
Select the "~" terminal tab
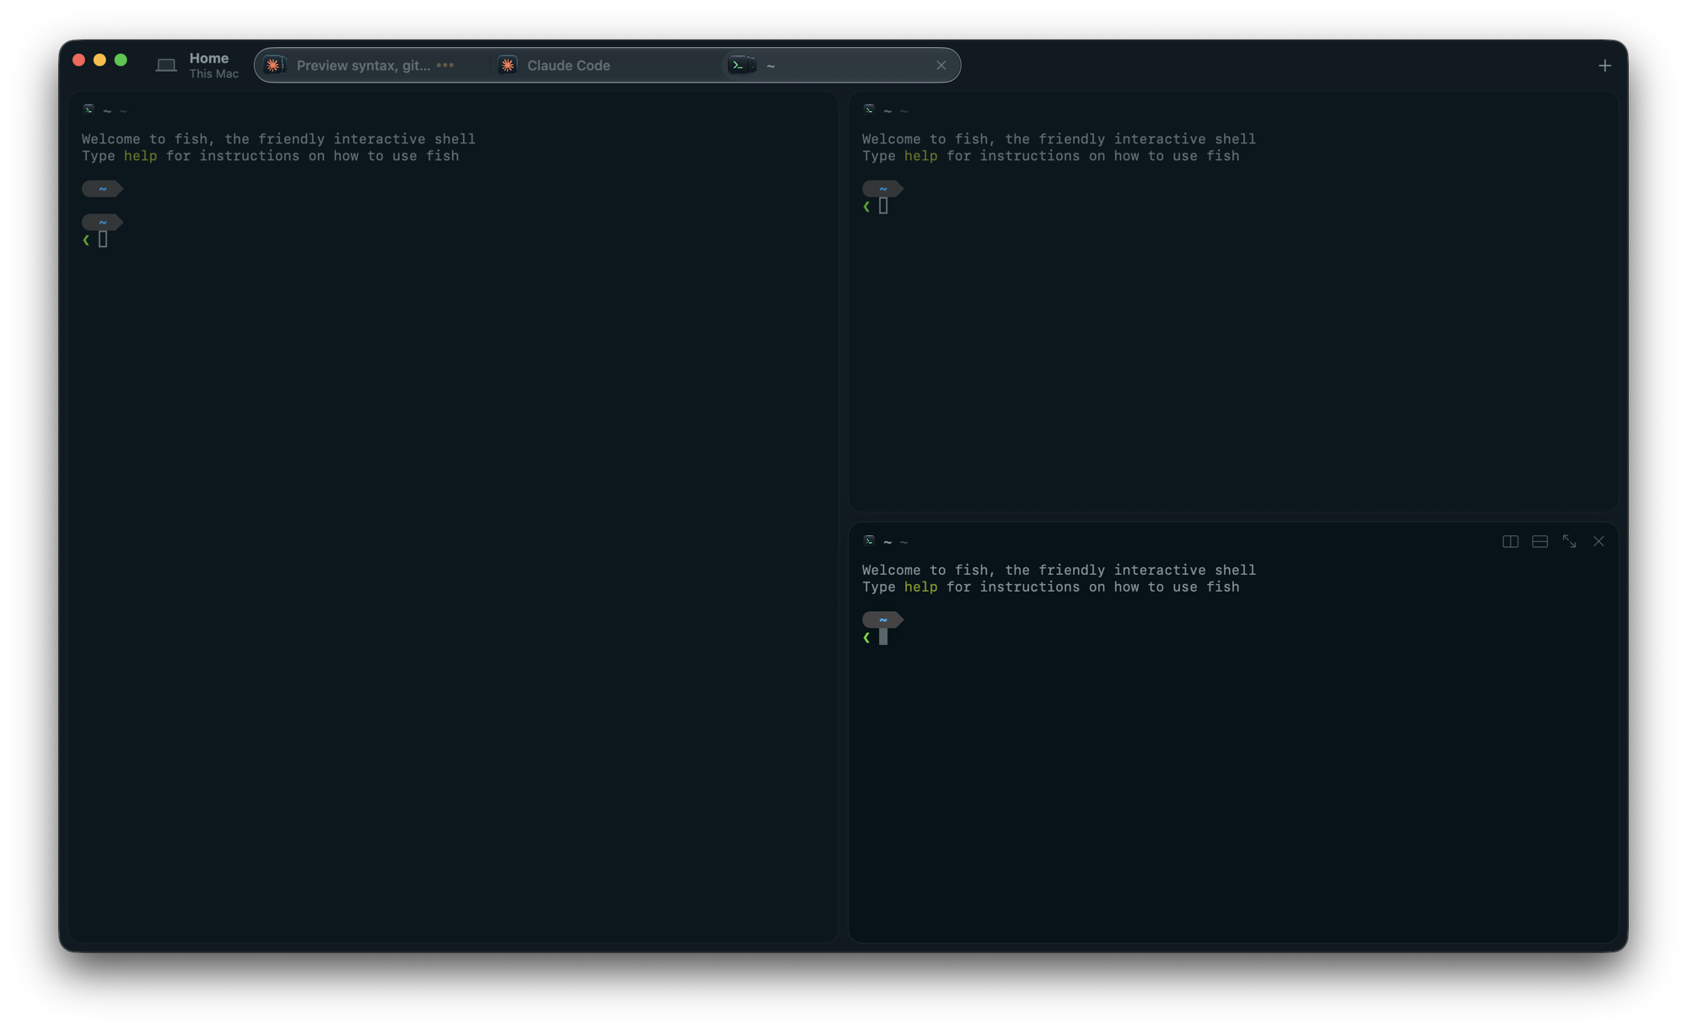tap(839, 66)
